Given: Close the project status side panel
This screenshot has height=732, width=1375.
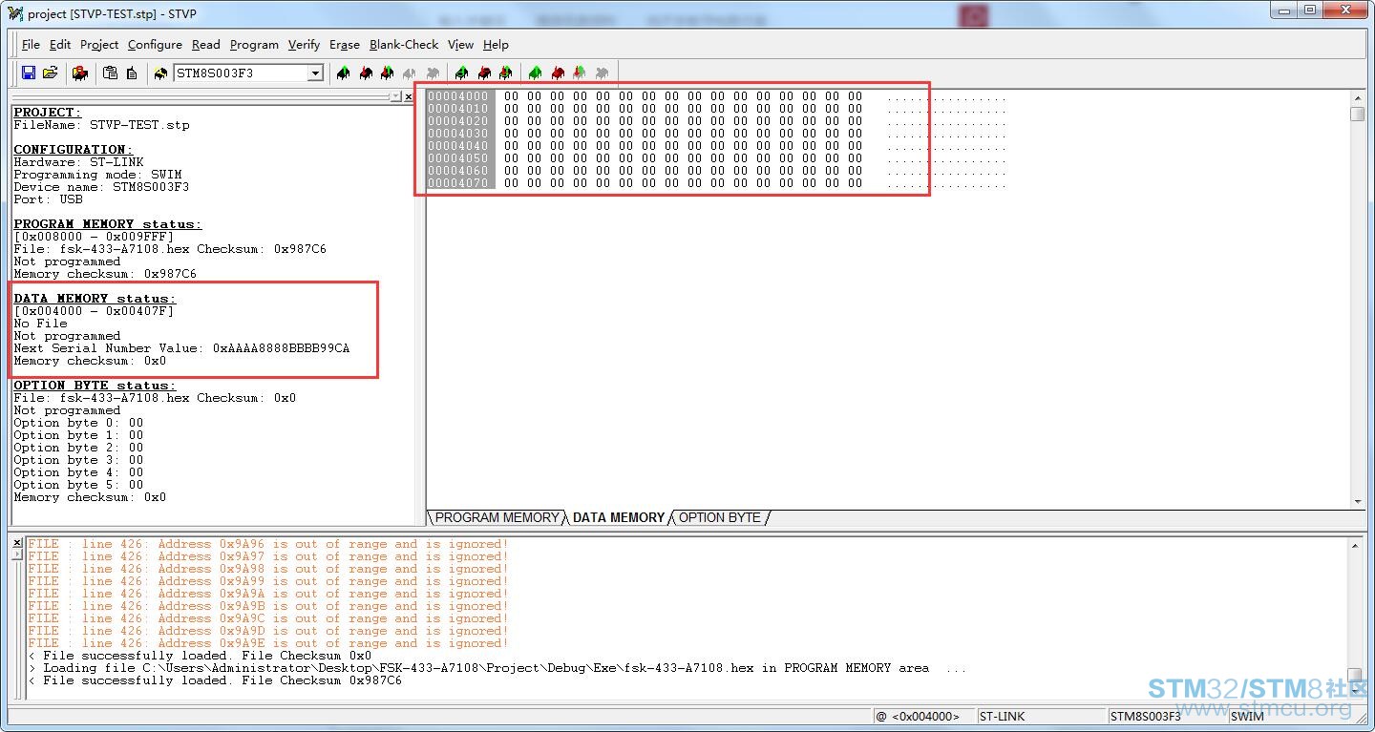Looking at the screenshot, I should click(409, 96).
